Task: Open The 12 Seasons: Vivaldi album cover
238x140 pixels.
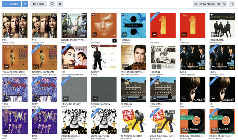Action: (x=133, y=57)
